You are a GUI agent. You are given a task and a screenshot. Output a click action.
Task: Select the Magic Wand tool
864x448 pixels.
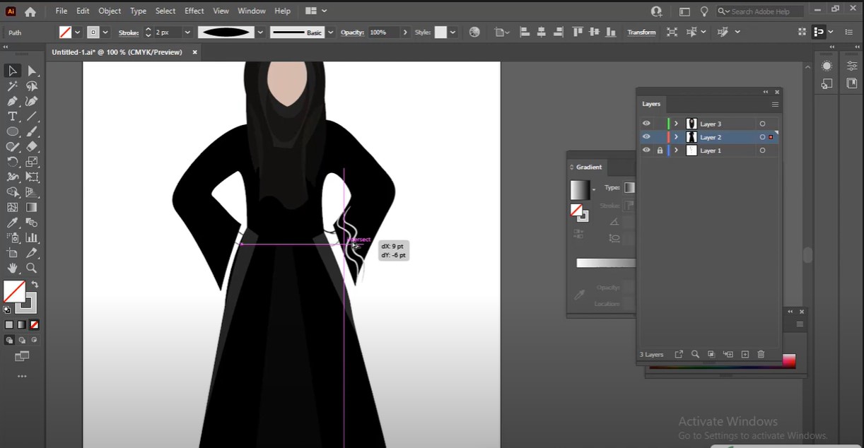pyautogui.click(x=13, y=86)
